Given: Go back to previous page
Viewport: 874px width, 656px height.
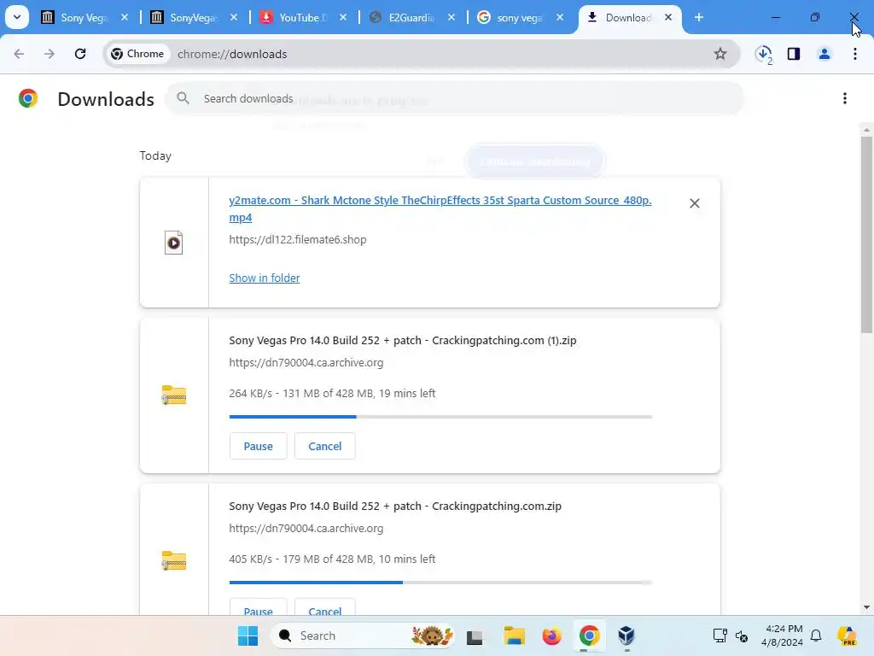Looking at the screenshot, I should [x=19, y=54].
